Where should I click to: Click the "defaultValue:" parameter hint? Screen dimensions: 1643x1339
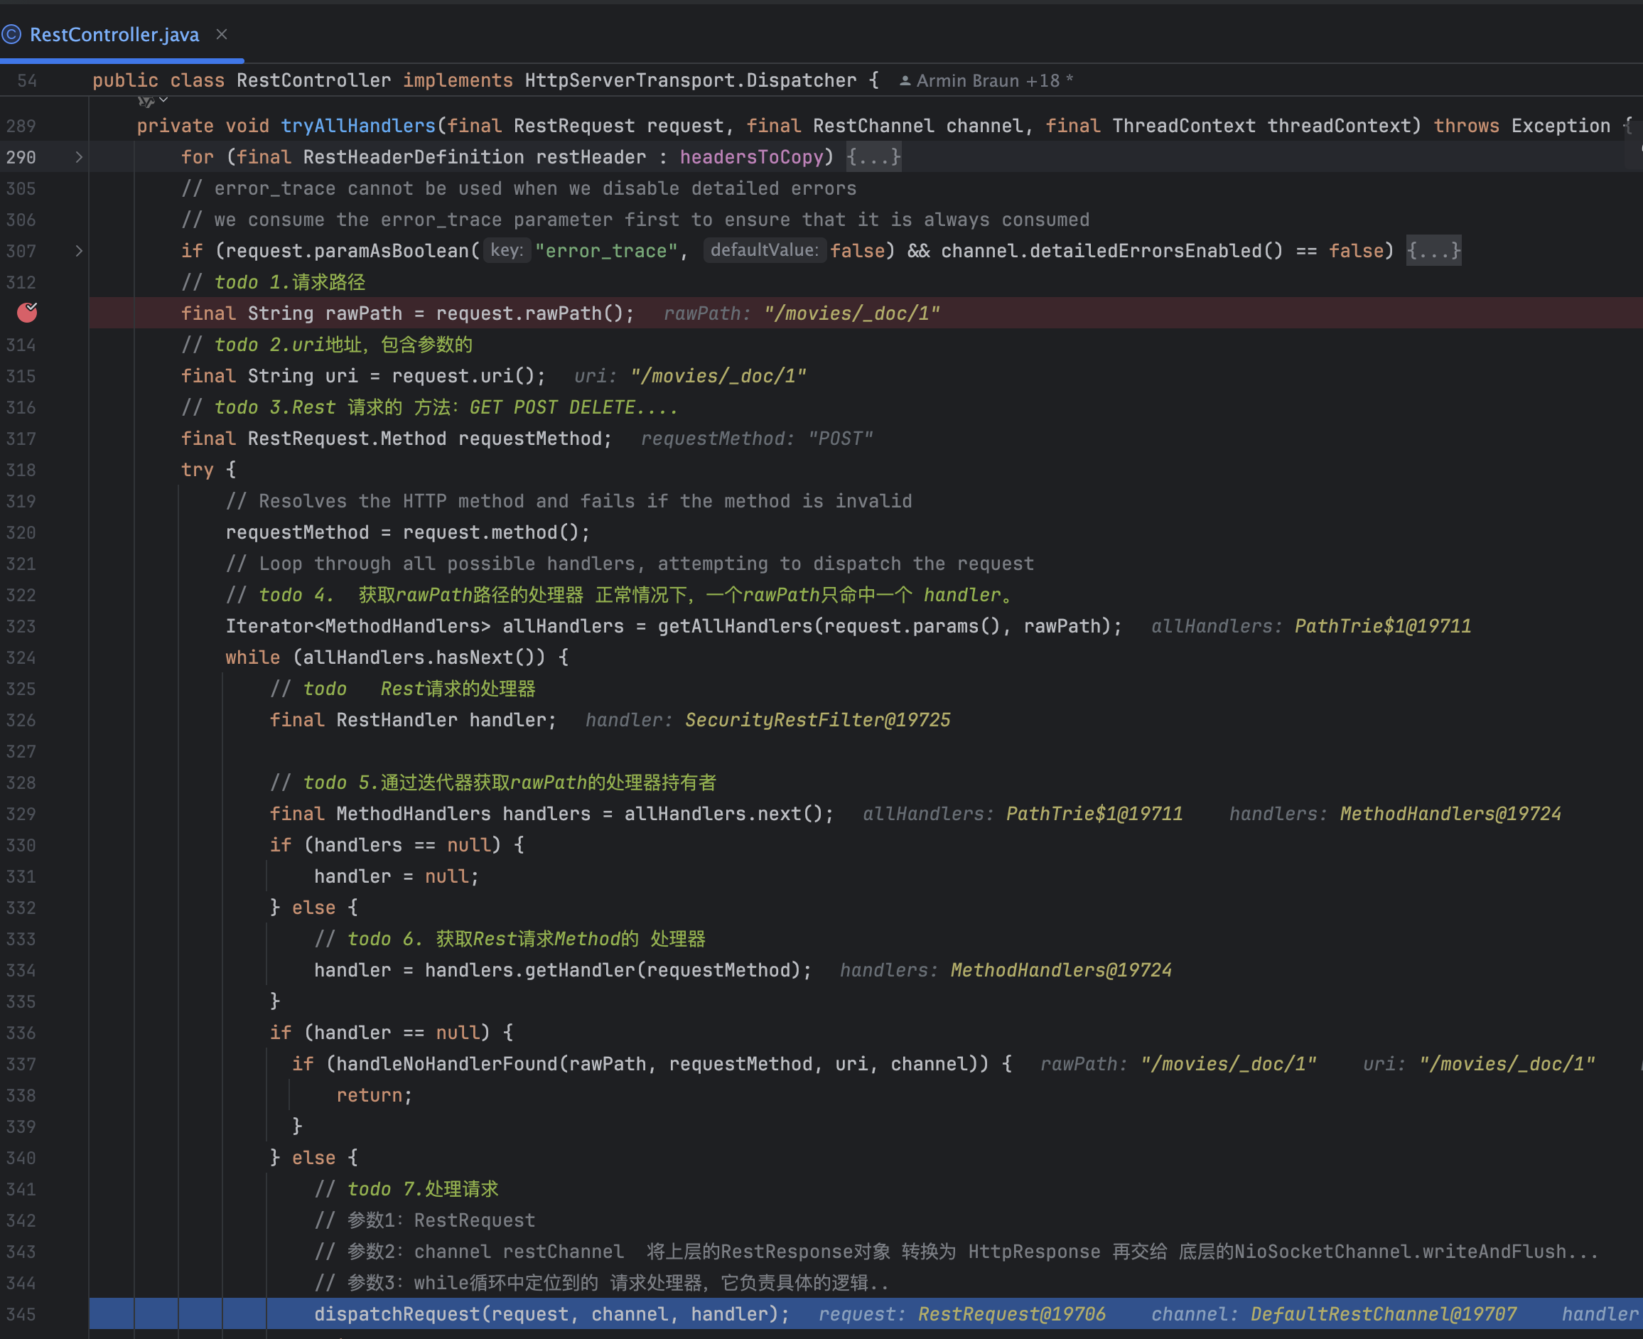(765, 250)
